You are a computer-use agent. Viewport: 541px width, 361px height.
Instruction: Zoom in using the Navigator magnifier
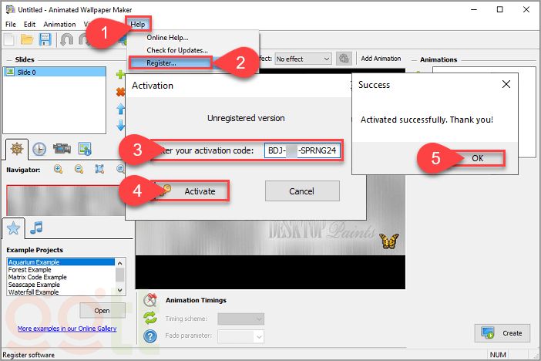[x=58, y=169]
